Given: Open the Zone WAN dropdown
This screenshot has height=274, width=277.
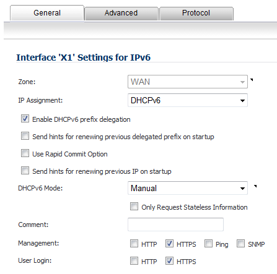Looking at the screenshot, I should tap(188, 82).
